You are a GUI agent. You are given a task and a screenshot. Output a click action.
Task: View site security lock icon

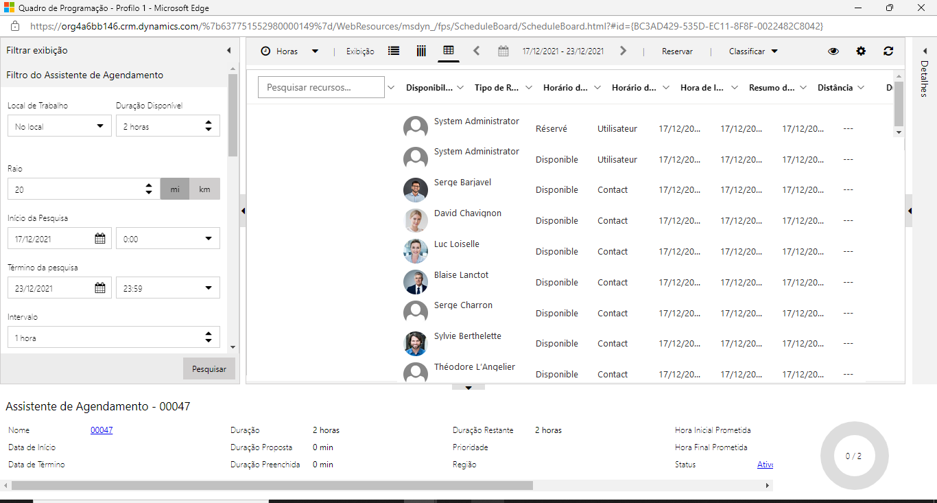[14, 26]
